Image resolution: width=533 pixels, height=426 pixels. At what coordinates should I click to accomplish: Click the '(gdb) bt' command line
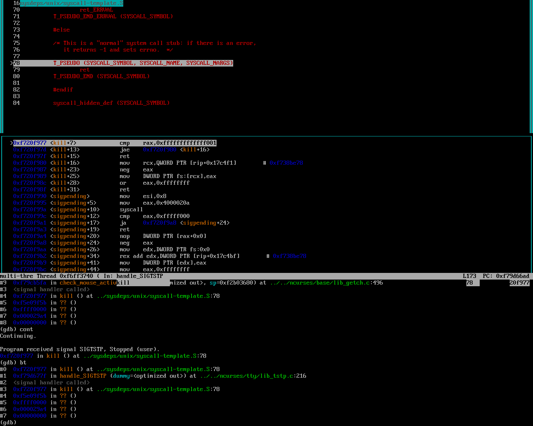[13, 363]
